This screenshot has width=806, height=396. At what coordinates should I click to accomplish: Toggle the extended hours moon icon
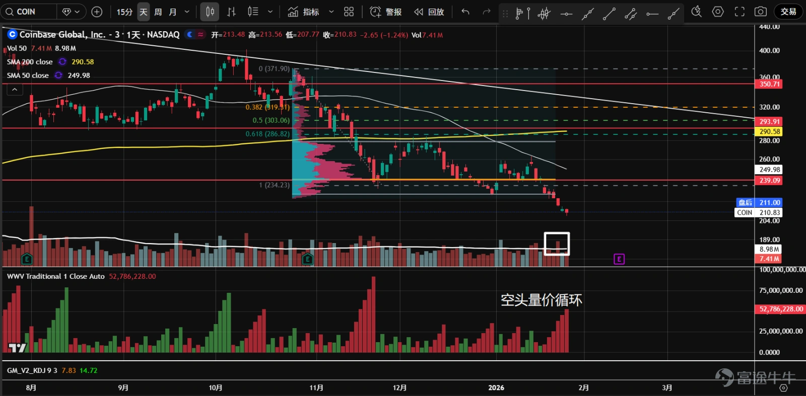click(x=190, y=34)
